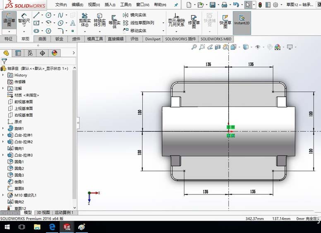
Task: Click Trim Entities (剪裁实体) tool
Action: (85, 20)
